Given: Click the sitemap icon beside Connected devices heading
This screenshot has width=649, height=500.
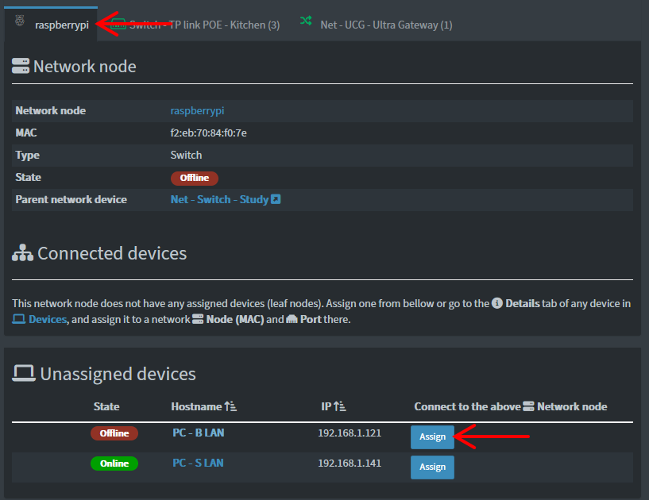Looking at the screenshot, I should pyautogui.click(x=21, y=253).
